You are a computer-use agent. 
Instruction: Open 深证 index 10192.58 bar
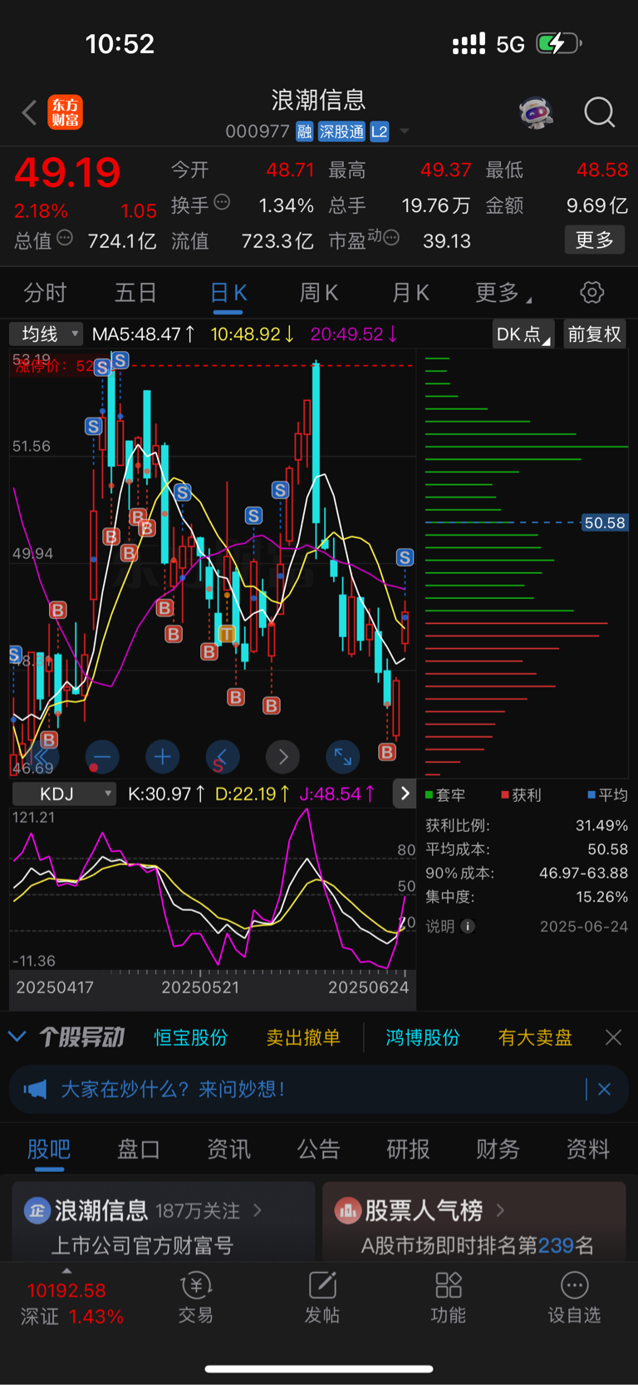[x=71, y=1303]
